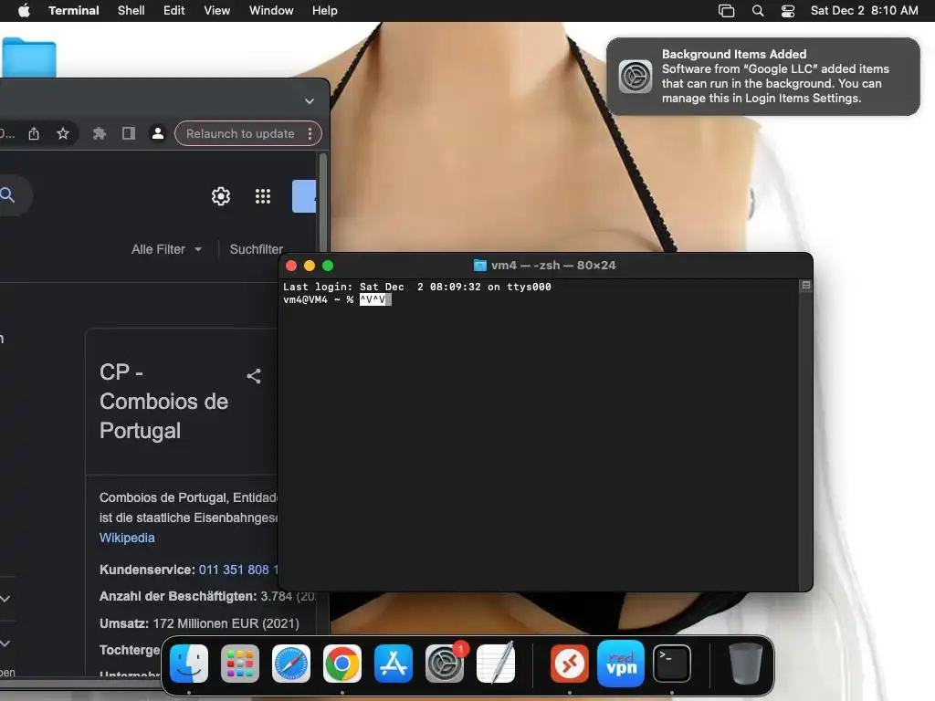Viewport: 935px width, 701px height.
Task: Click the Kundenservice phone number link
Action: [238, 570]
